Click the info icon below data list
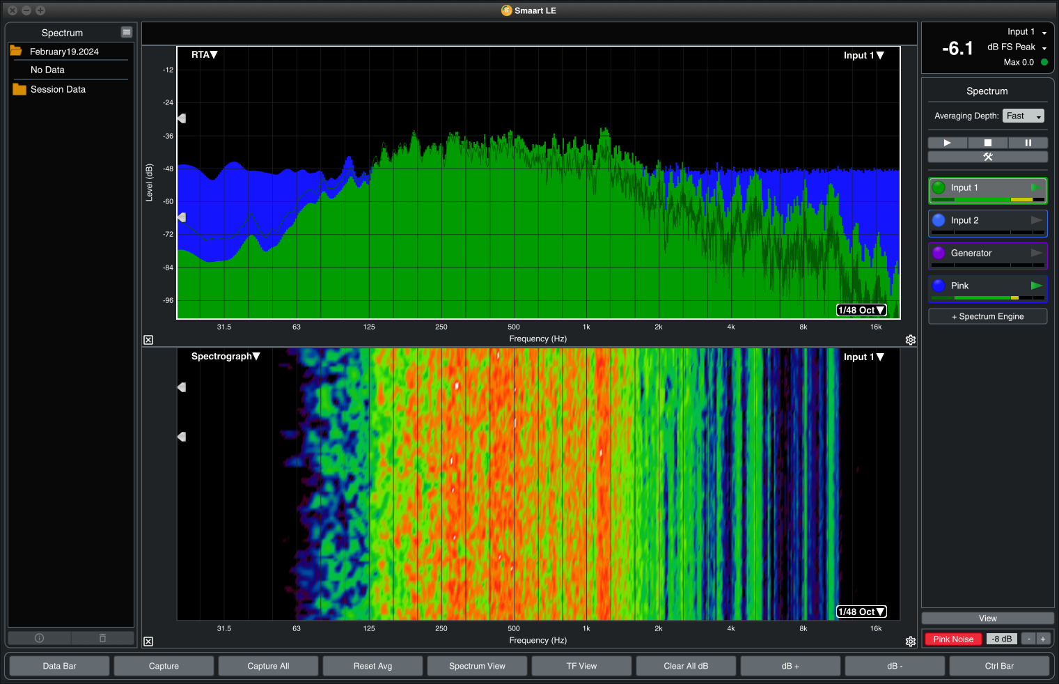This screenshot has height=684, width=1059. click(x=39, y=638)
